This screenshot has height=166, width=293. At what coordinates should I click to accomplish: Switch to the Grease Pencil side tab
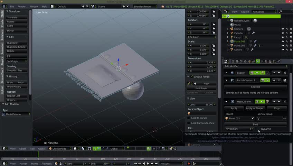[x=2, y=75]
